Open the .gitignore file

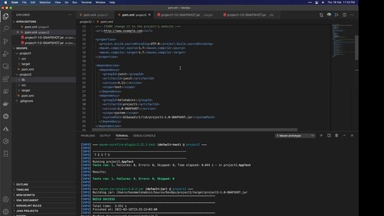click(x=26, y=101)
